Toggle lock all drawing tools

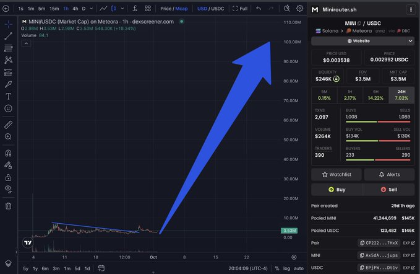[8, 177]
